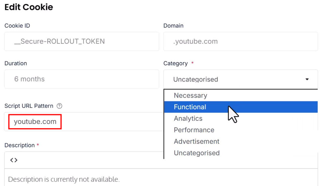Click the Category field label
This screenshot has width=320, height=186.
point(175,63)
